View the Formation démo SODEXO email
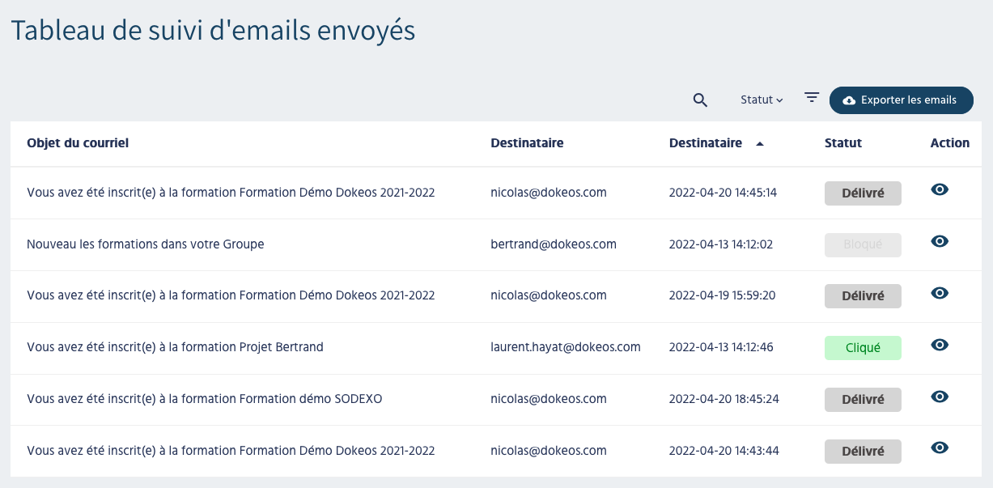The width and height of the screenshot is (993, 488). 940,397
